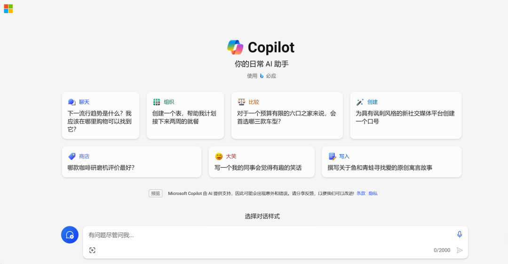Click the colorful Copilot logo icon
The height and width of the screenshot is (264, 508).
[235, 47]
